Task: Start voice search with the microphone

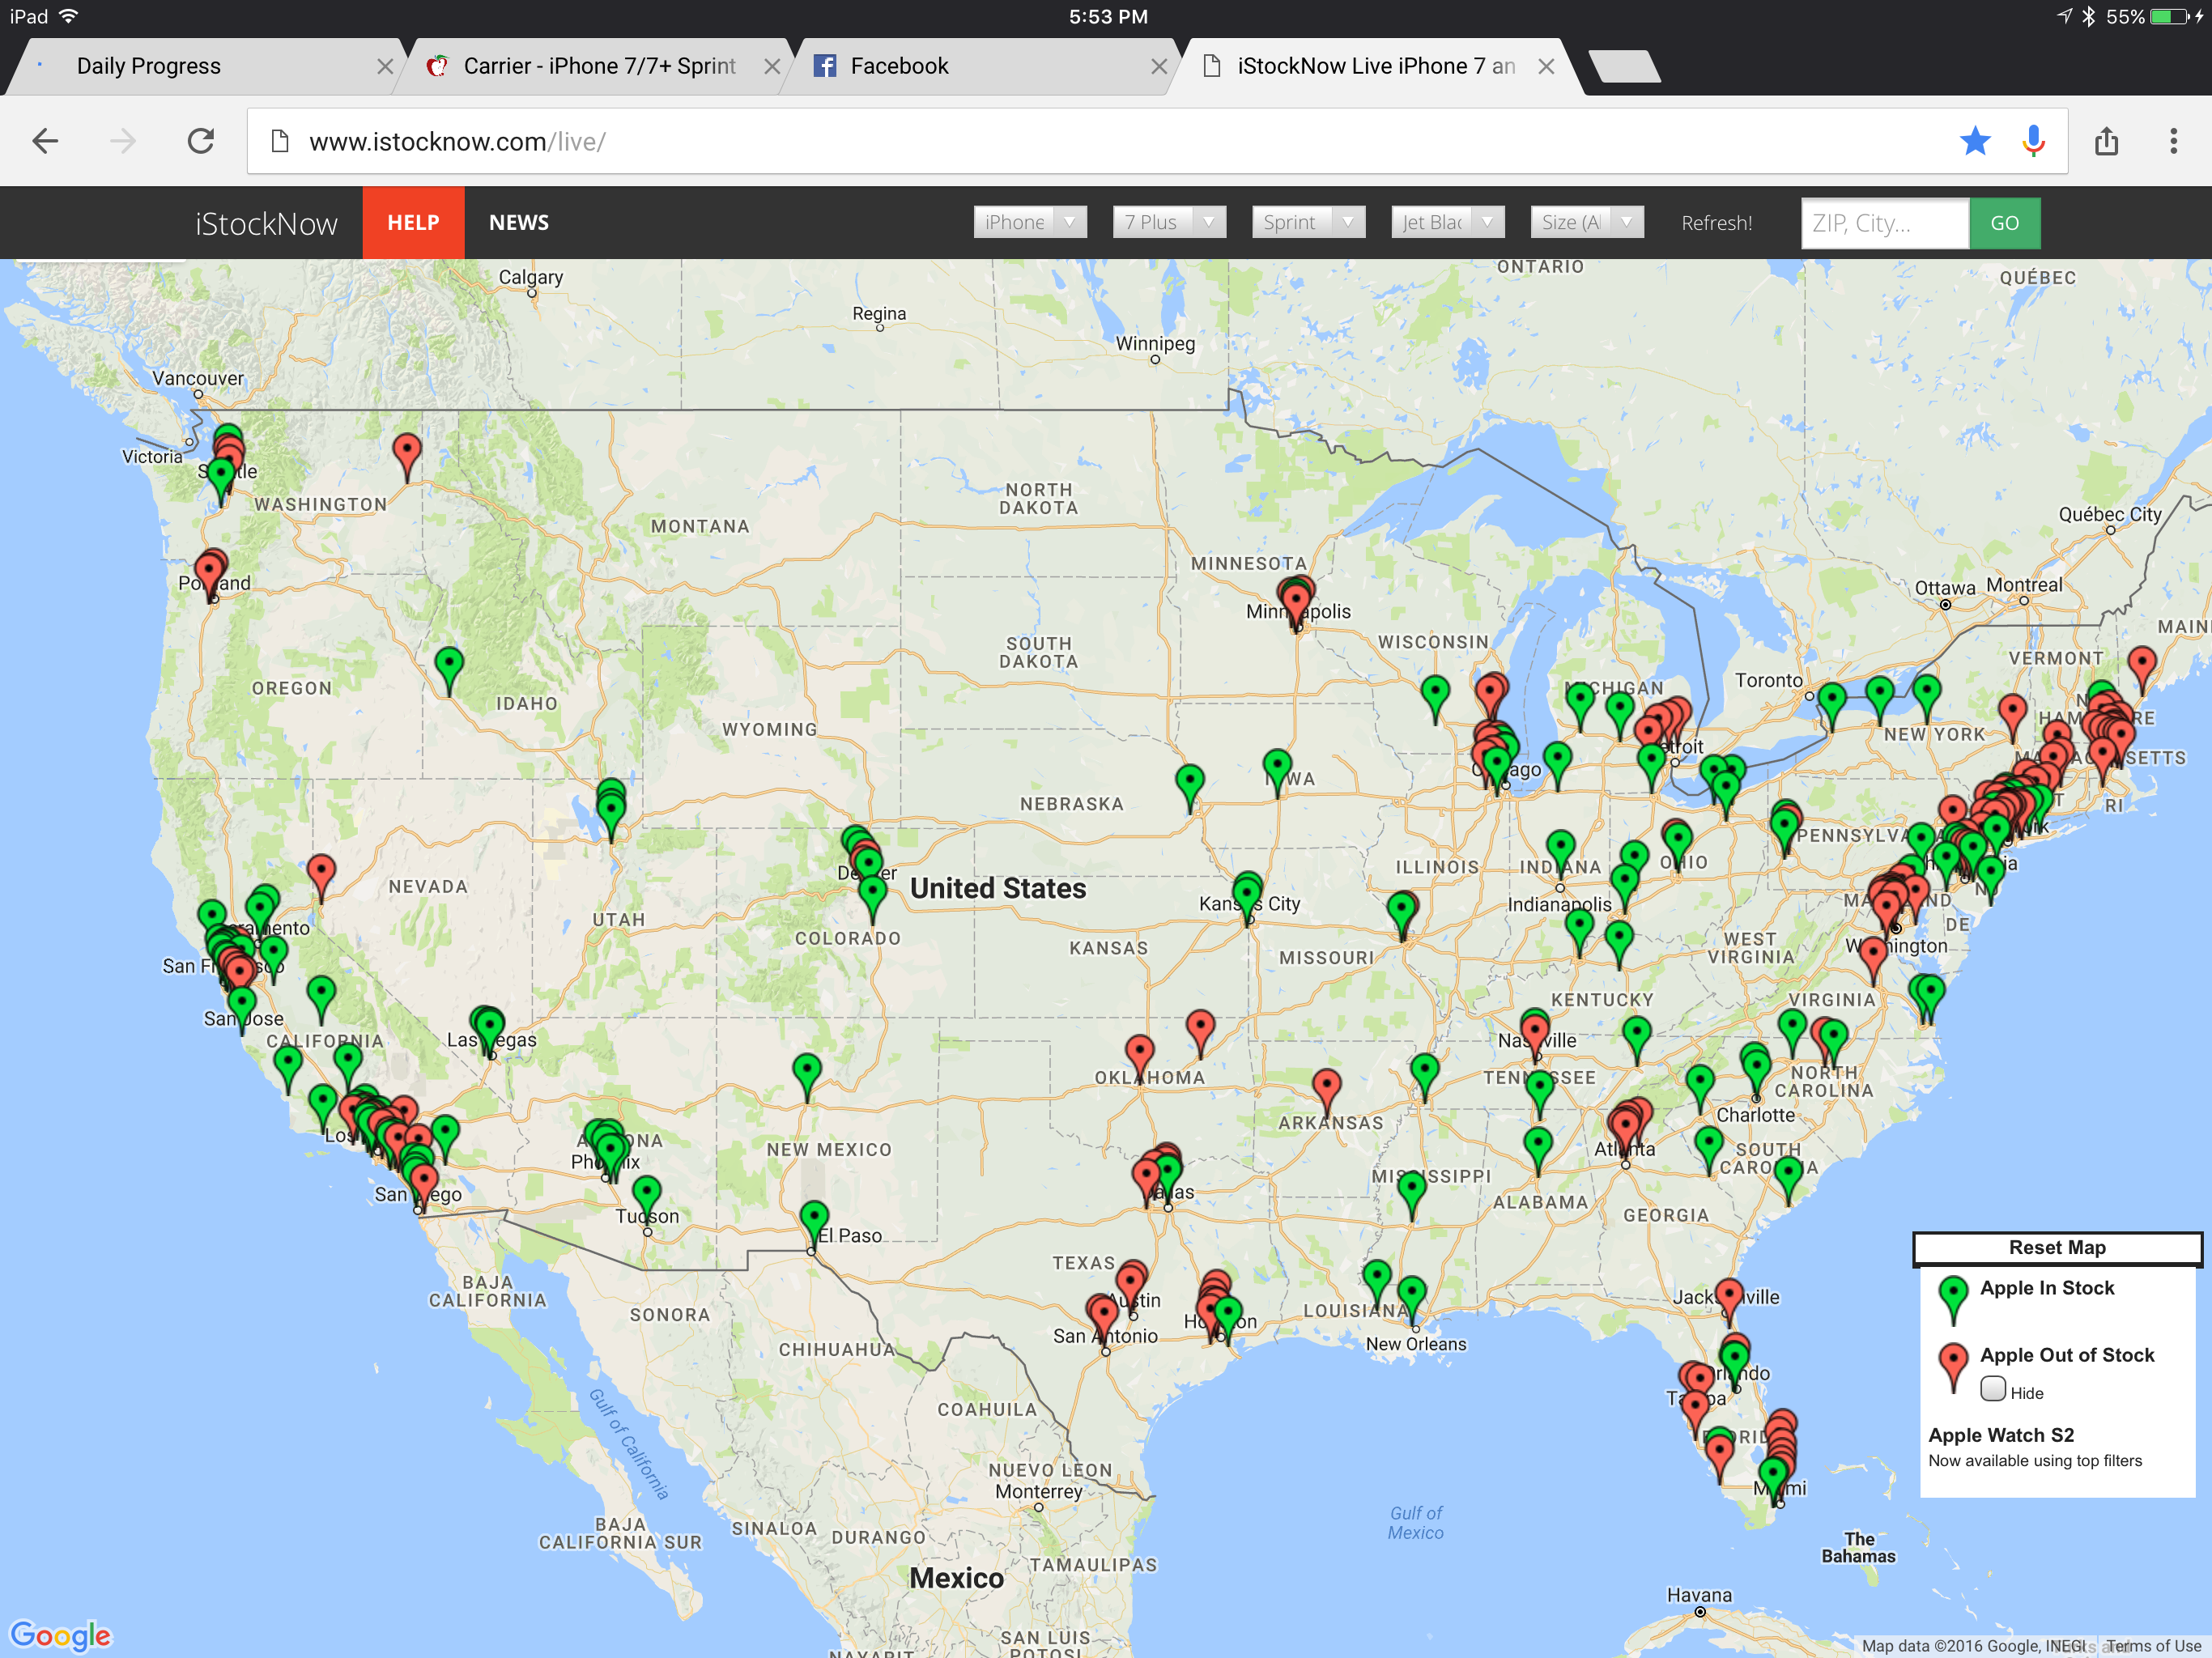Action: click(2033, 141)
